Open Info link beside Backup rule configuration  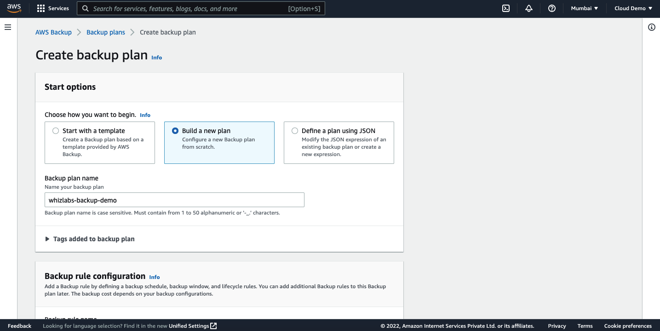(x=155, y=277)
